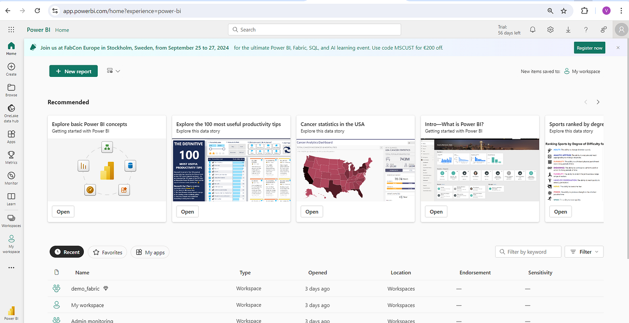Viewport: 629px width, 323px height.
Task: Open the Filter dropdown
Action: click(584, 252)
